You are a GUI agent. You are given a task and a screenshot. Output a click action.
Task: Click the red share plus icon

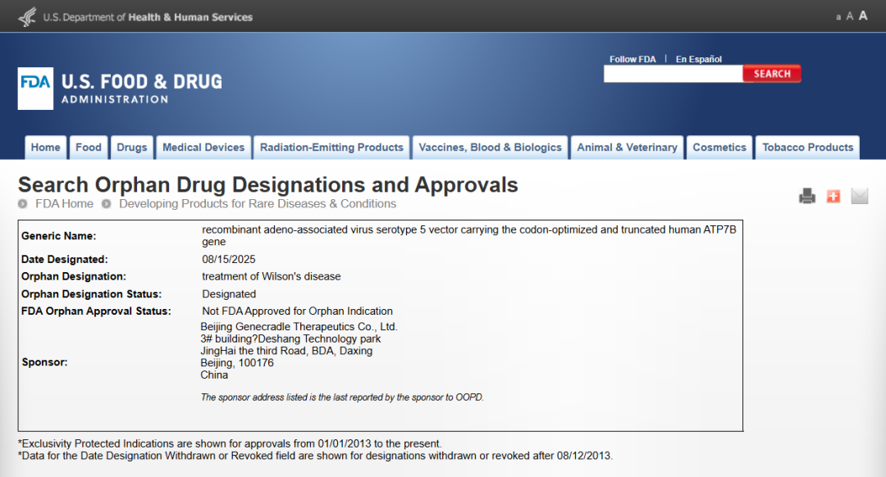833,196
